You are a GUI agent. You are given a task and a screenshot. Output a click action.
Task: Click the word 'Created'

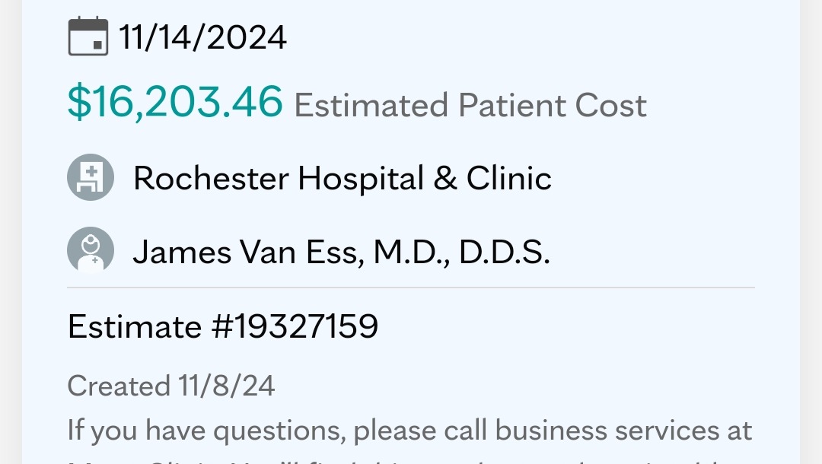coord(118,386)
